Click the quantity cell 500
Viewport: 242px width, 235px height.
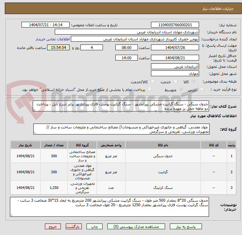[54, 156]
